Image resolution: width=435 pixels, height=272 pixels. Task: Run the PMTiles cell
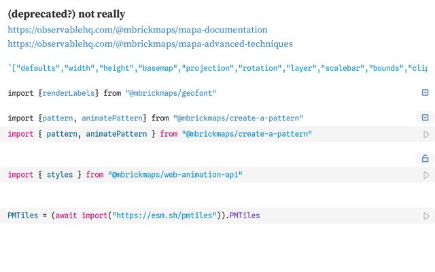tap(426, 216)
